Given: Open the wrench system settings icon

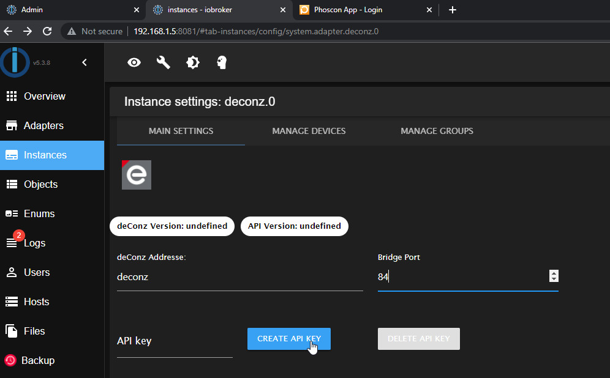Looking at the screenshot, I should tap(163, 62).
